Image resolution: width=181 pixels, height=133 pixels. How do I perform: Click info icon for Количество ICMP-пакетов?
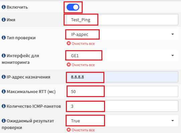4,106
